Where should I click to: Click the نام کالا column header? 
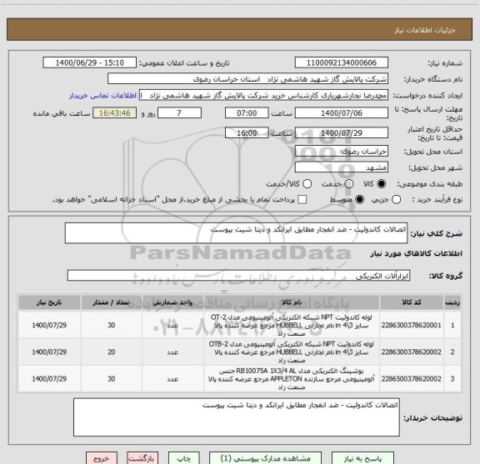point(292,302)
